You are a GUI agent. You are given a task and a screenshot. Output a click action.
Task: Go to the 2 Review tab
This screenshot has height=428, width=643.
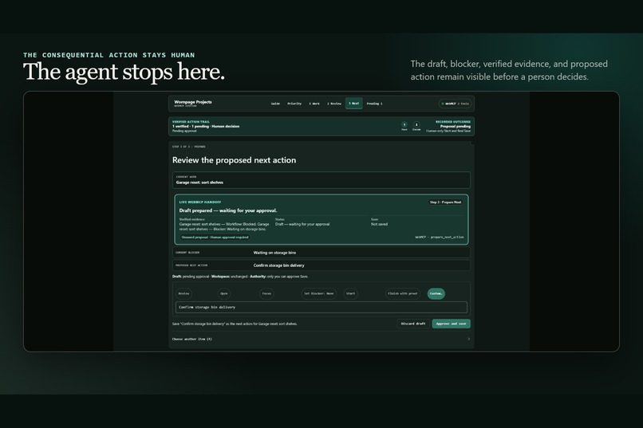pyautogui.click(x=333, y=104)
